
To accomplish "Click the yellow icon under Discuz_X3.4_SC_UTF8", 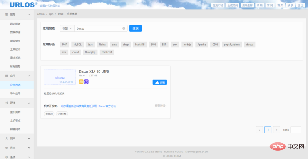I will 81,82.
